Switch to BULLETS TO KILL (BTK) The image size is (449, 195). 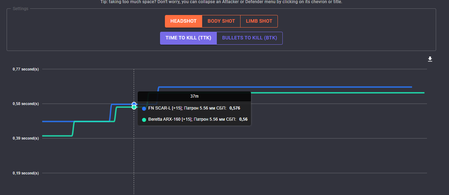coord(250,38)
